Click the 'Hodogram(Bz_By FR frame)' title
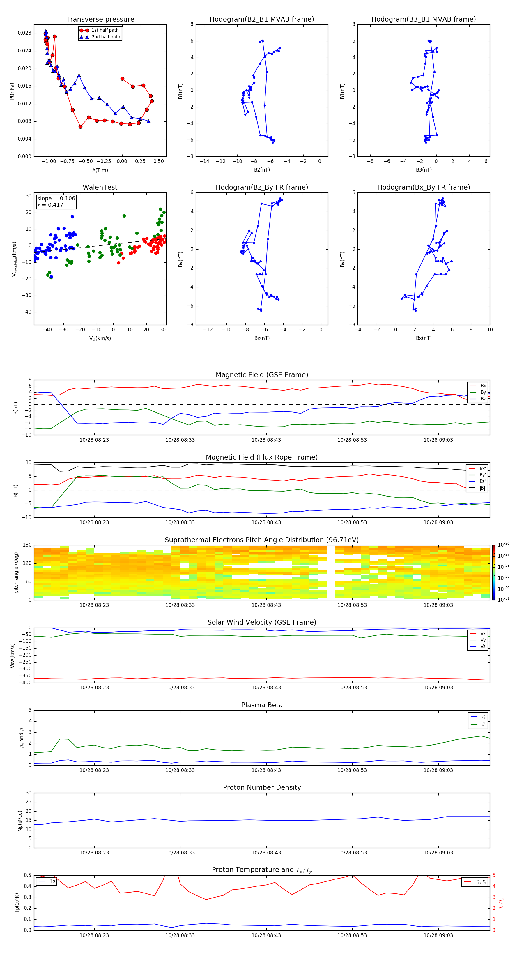Viewport: 524px width, 961px height. click(262, 187)
